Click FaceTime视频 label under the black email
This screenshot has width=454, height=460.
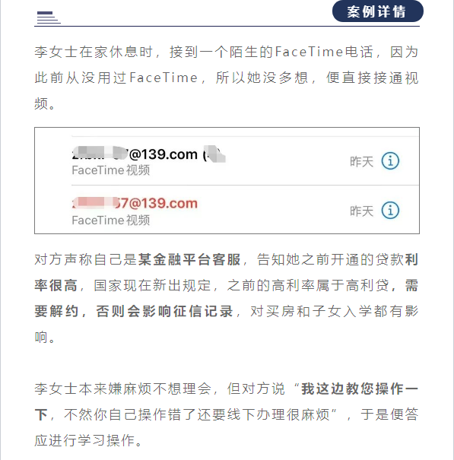pyautogui.click(x=111, y=170)
